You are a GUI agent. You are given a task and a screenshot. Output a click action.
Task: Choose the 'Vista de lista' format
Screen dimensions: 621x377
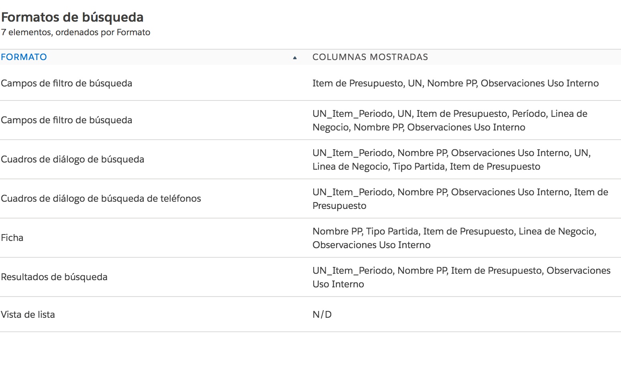(28, 315)
